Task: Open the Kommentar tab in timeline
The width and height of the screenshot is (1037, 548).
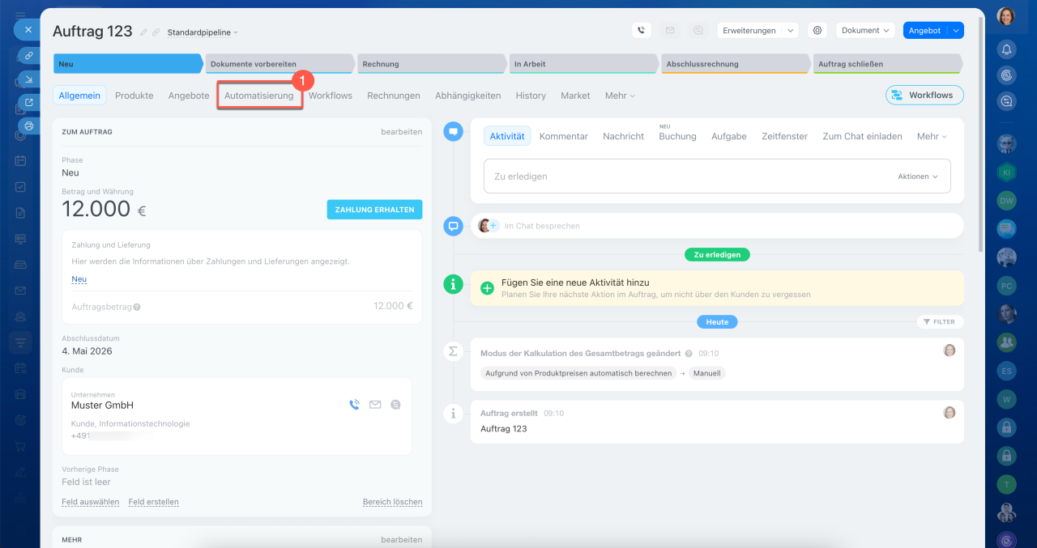Action: [x=563, y=137]
